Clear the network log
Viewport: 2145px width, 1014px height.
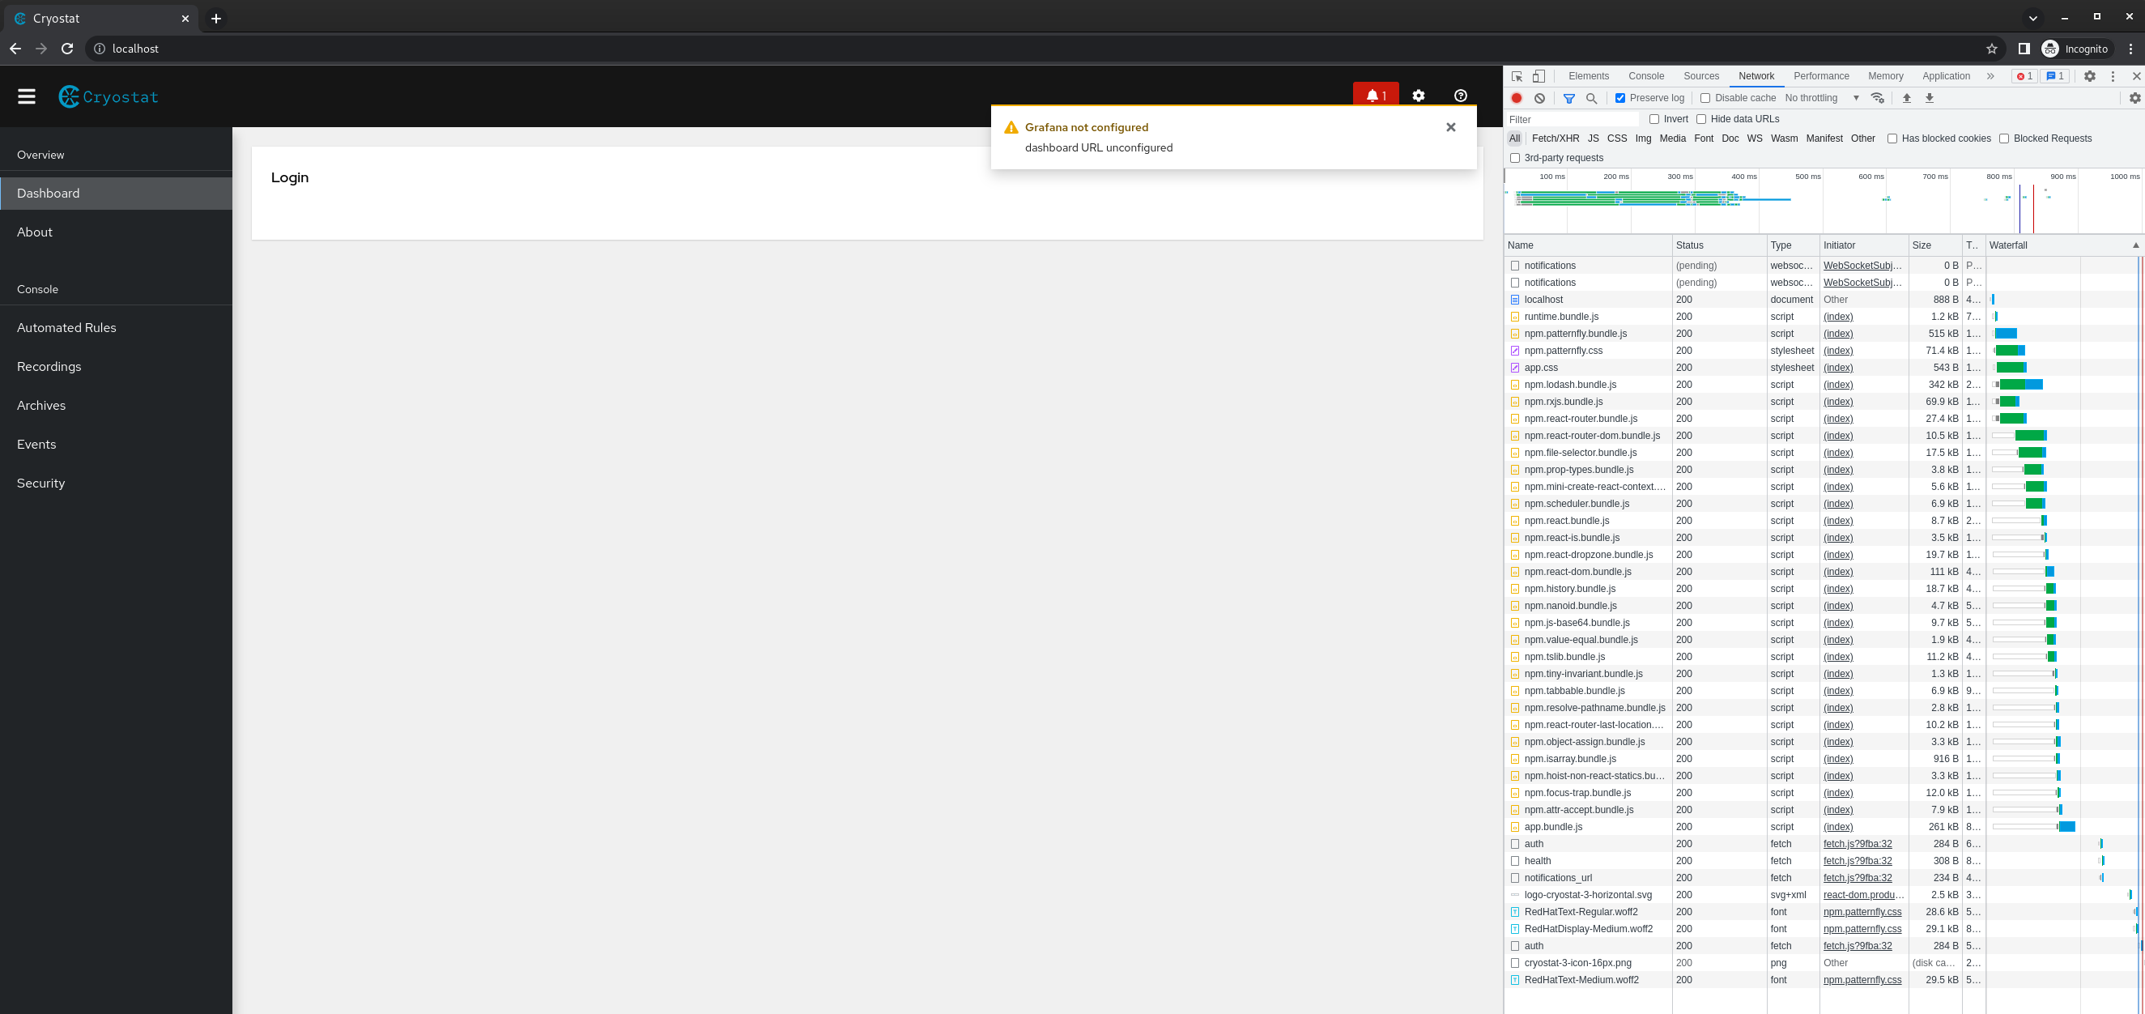[1539, 98]
